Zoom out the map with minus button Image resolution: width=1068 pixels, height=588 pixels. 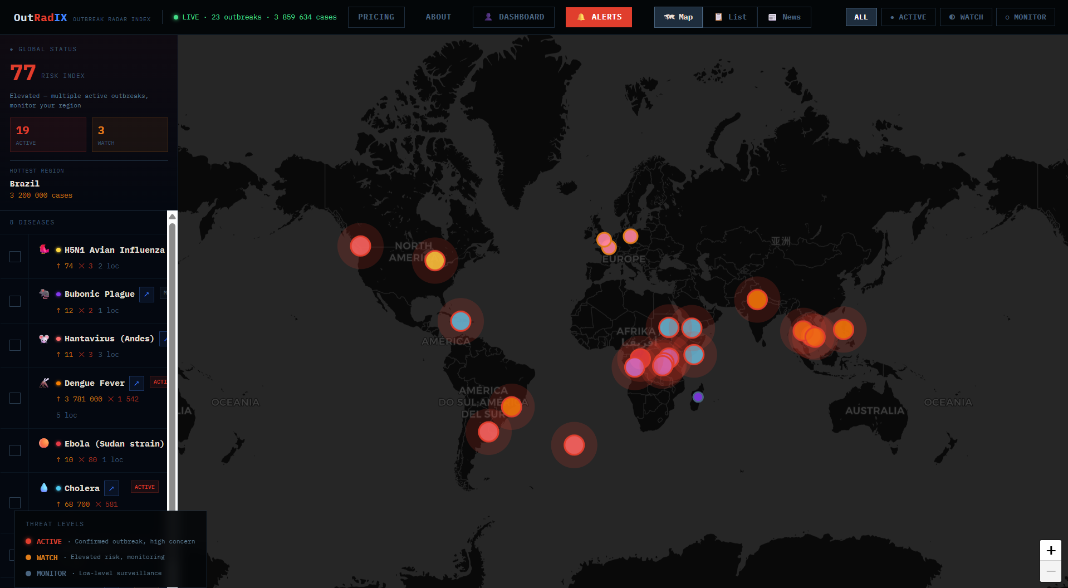point(1051,572)
